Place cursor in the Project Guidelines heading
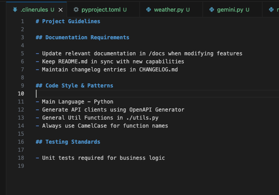 pos(71,21)
